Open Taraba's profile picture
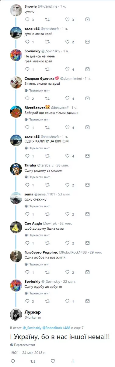 (x=16, y=169)
